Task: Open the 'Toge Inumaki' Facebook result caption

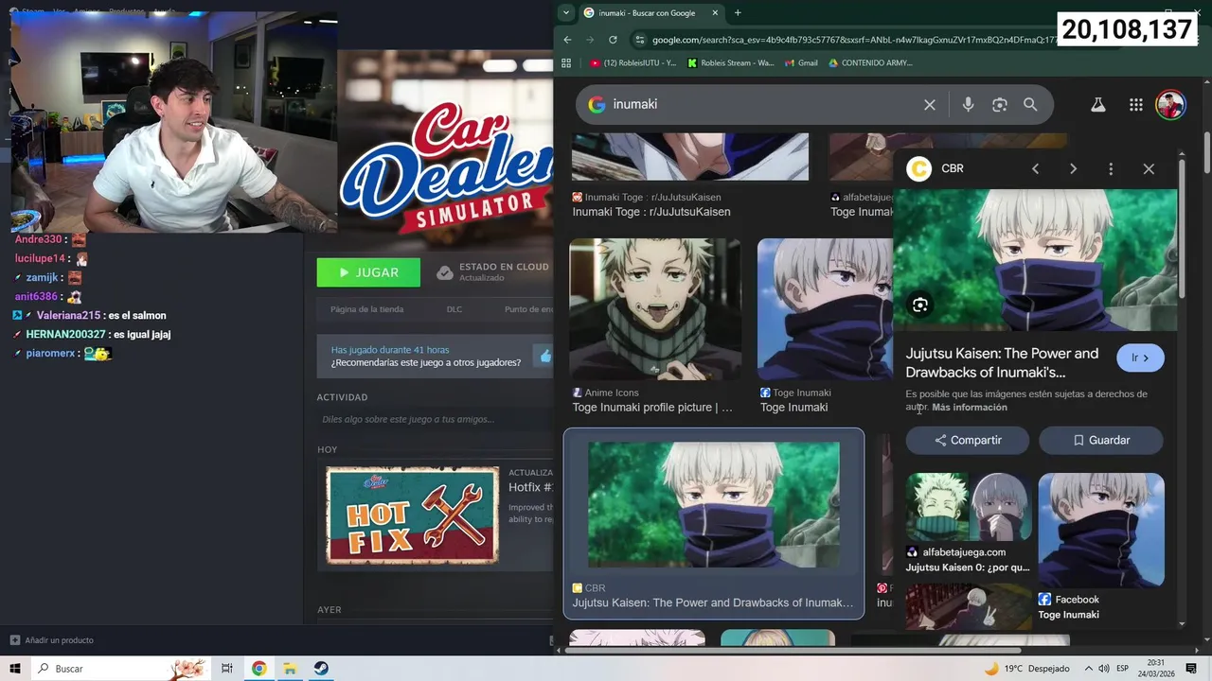Action: [x=793, y=408]
